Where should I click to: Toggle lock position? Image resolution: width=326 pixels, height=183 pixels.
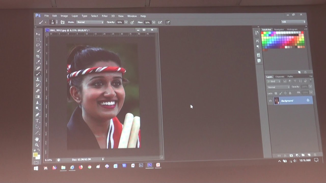(285, 93)
